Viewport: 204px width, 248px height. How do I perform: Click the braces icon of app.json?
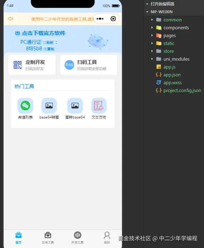pyautogui.click(x=159, y=75)
